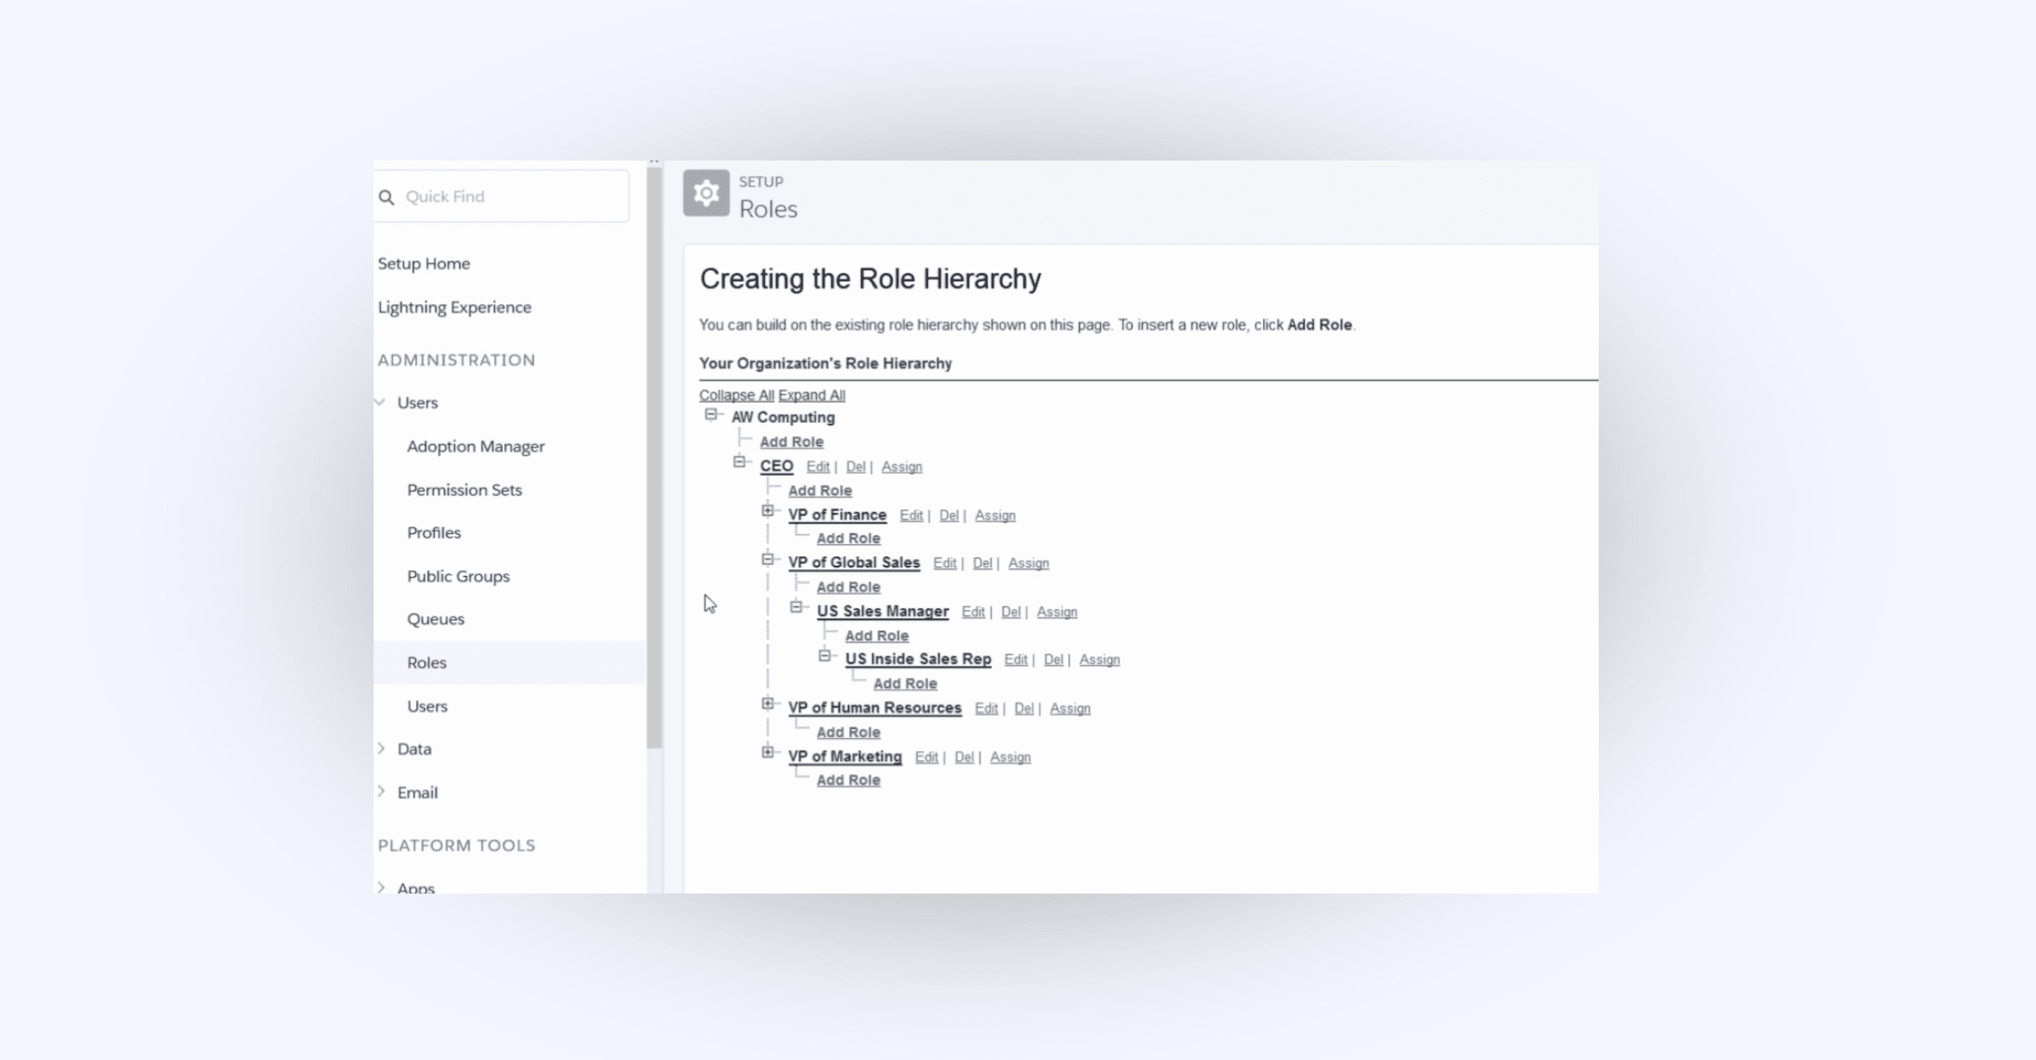2036x1060 pixels.
Task: Click Edit link next to VP of Marketing
Action: click(x=926, y=756)
